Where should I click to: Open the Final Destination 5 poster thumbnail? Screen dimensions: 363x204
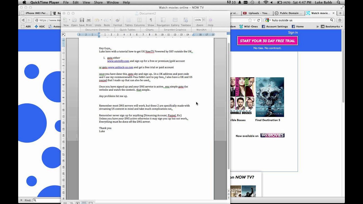pos(270,97)
